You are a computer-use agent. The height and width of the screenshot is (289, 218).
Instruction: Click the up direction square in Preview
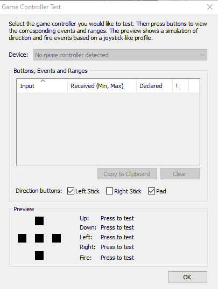click(39, 221)
